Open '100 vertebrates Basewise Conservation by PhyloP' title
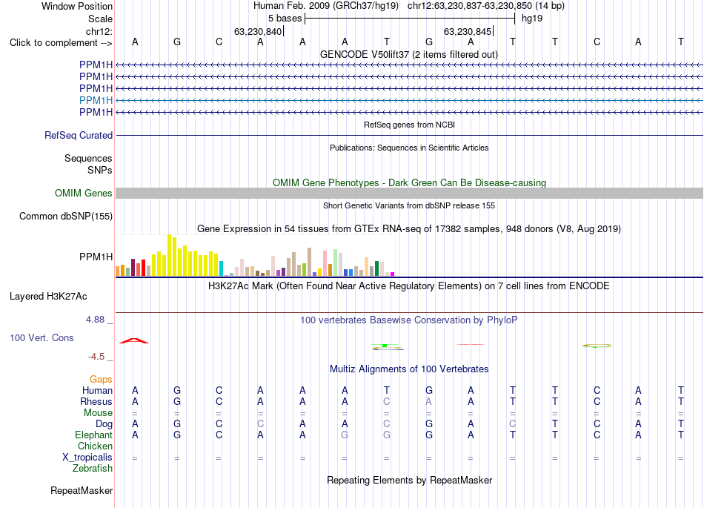 408,320
